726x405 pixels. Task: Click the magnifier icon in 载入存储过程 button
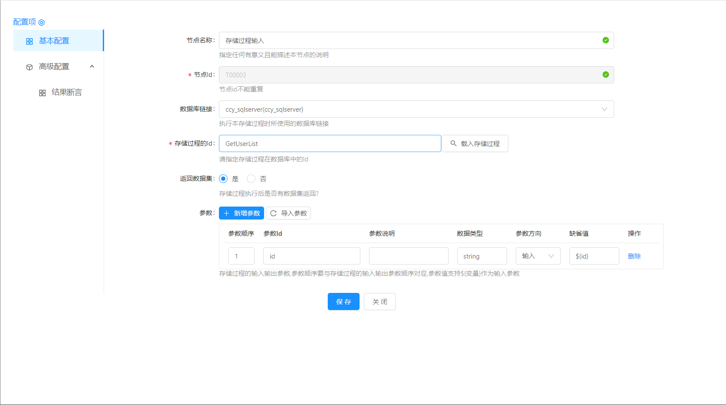click(453, 143)
